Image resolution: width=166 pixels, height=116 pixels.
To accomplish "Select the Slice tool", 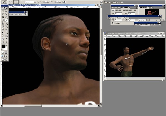I will pos(6,17).
